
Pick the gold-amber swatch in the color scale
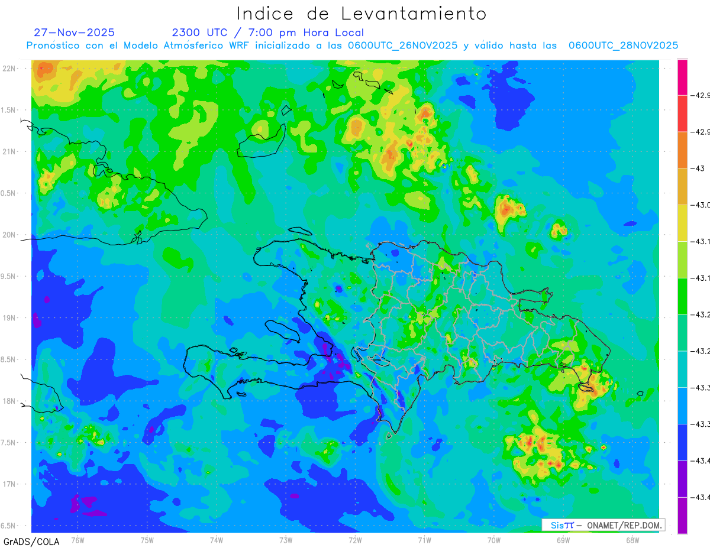coord(682,186)
